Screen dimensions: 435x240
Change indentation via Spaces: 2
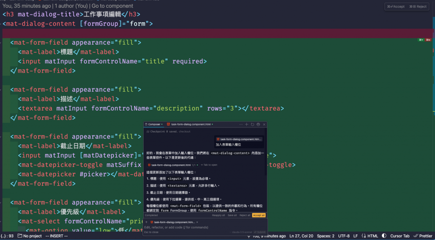click(326, 236)
